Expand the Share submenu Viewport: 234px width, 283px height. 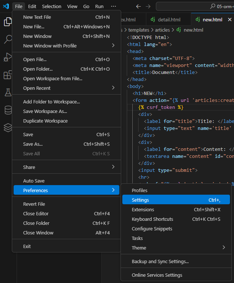[x=113, y=167]
